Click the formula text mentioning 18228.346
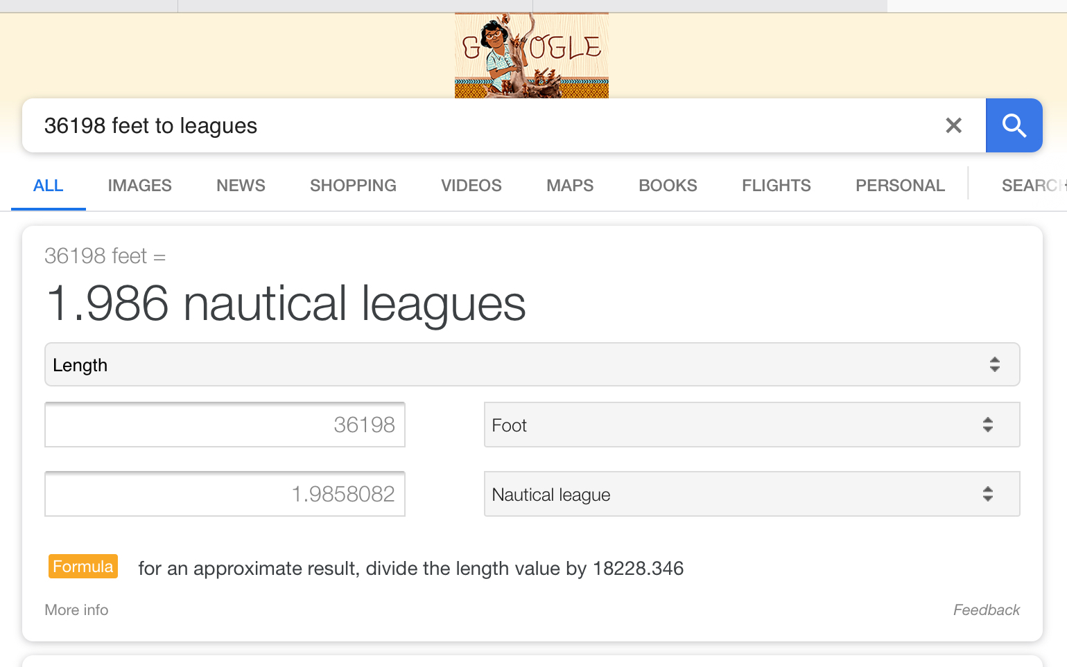This screenshot has height=667, width=1067. [410, 569]
